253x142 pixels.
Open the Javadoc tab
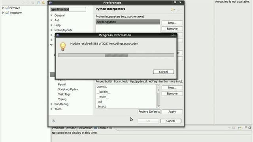tap(71, 128)
